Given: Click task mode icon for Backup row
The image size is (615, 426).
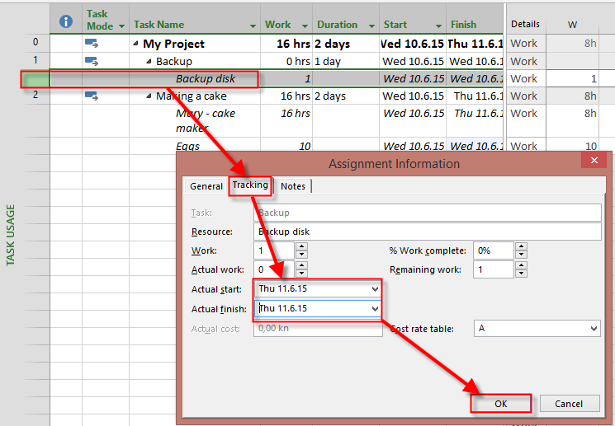Looking at the screenshot, I should click(x=92, y=61).
